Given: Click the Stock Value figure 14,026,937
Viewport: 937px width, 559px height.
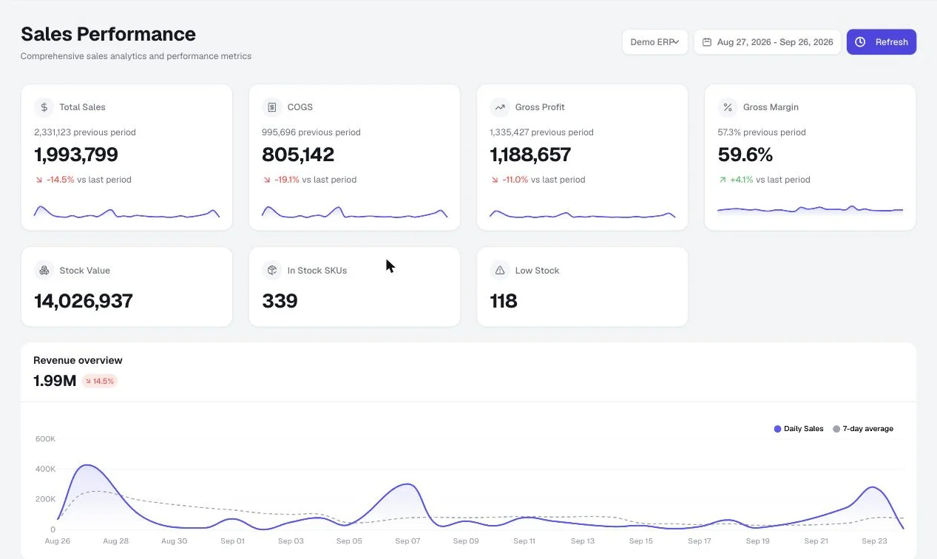Looking at the screenshot, I should 84,301.
